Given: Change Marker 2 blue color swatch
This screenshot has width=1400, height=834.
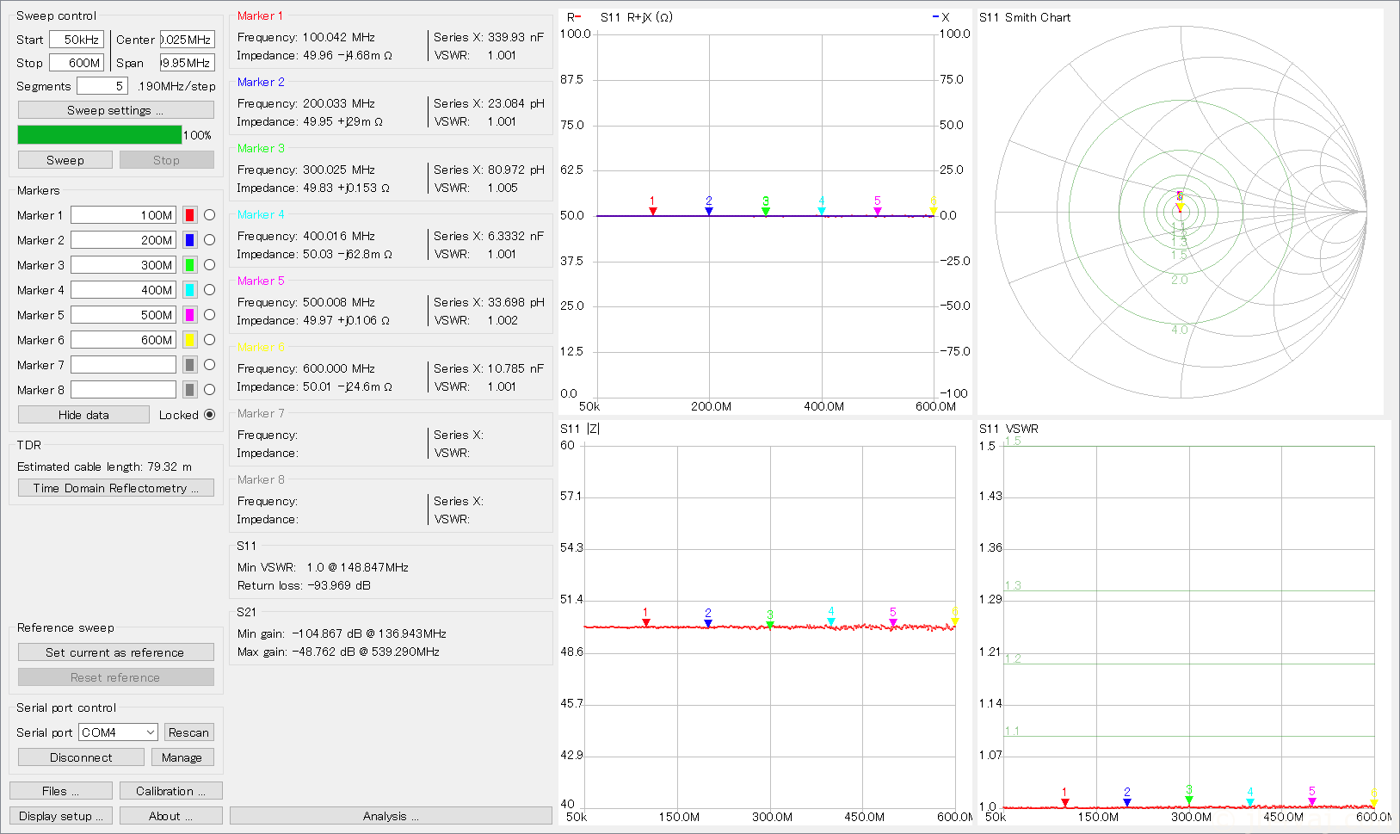Looking at the screenshot, I should [x=190, y=240].
